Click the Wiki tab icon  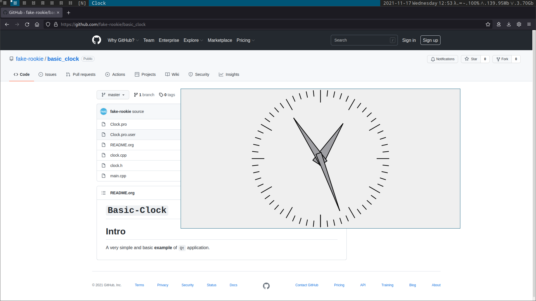click(167, 74)
